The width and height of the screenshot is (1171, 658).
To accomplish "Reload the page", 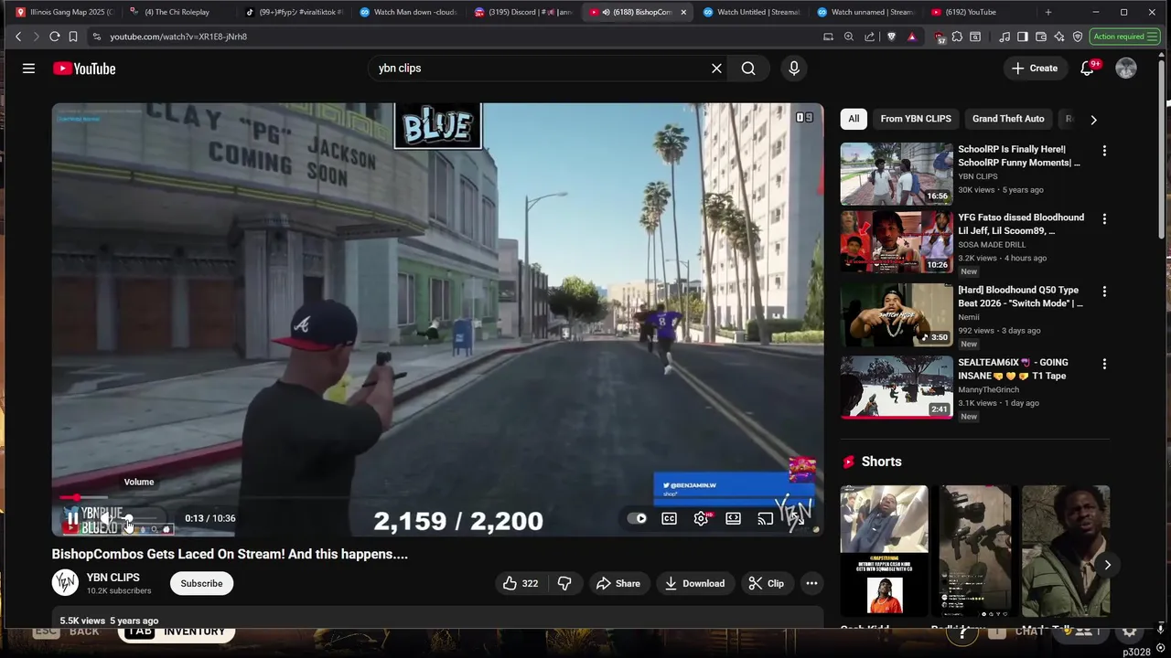I will tap(55, 37).
